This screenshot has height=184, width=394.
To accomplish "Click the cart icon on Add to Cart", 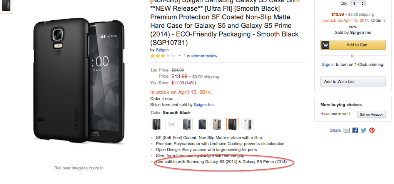I will 326,45.
